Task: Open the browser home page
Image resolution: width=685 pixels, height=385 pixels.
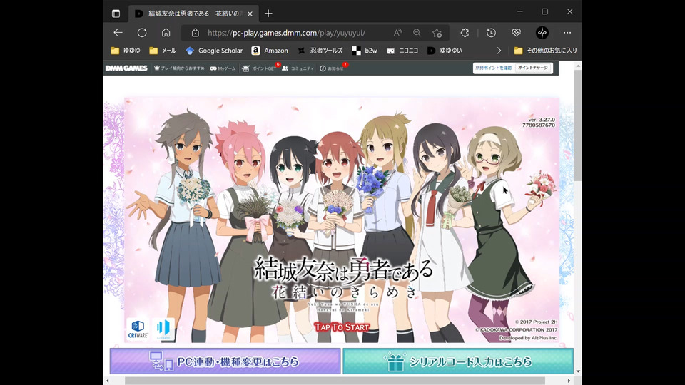Action: pyautogui.click(x=166, y=33)
